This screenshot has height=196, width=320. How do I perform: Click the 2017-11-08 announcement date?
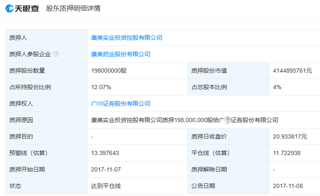click(288, 186)
